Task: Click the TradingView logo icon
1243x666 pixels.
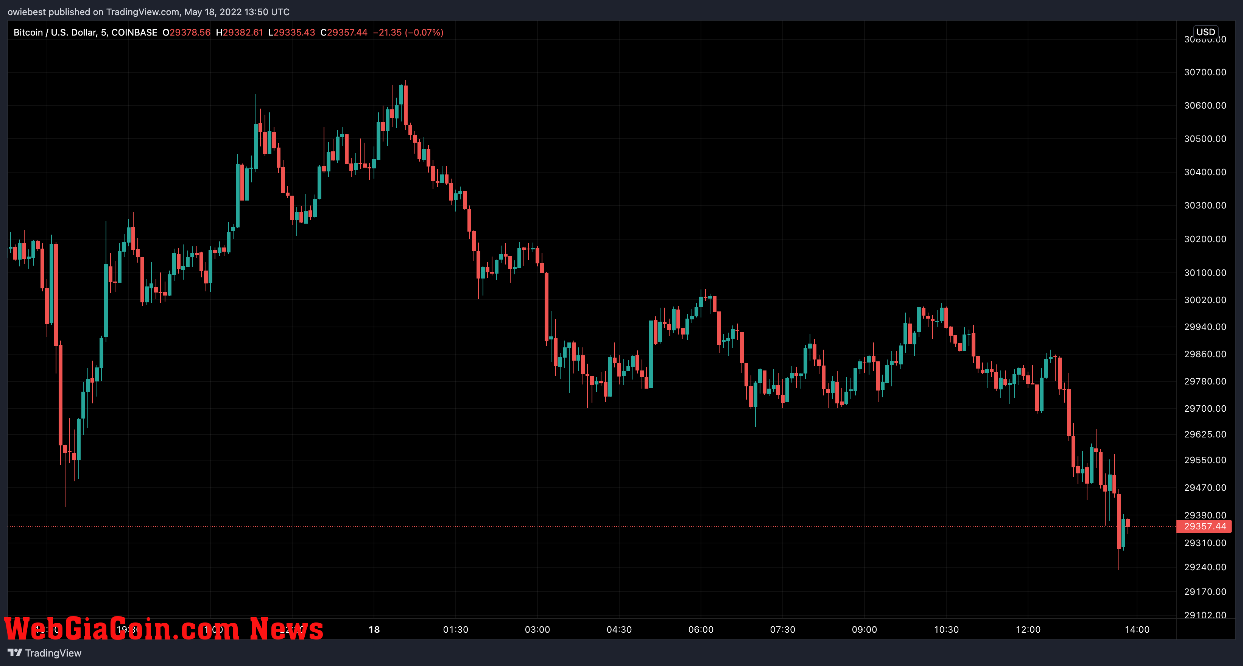Action: 15,652
